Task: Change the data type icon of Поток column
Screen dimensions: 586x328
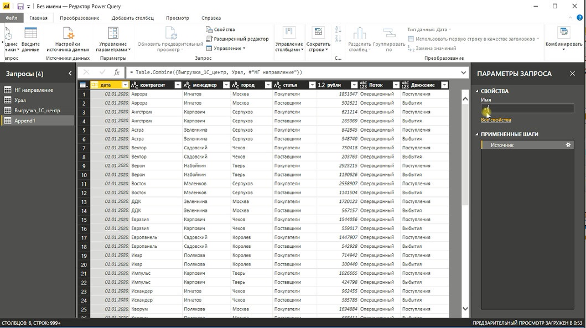Action: point(363,85)
